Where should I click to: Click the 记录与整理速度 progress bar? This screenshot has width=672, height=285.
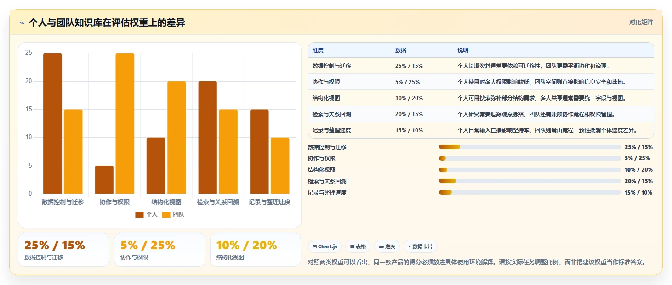click(530, 192)
